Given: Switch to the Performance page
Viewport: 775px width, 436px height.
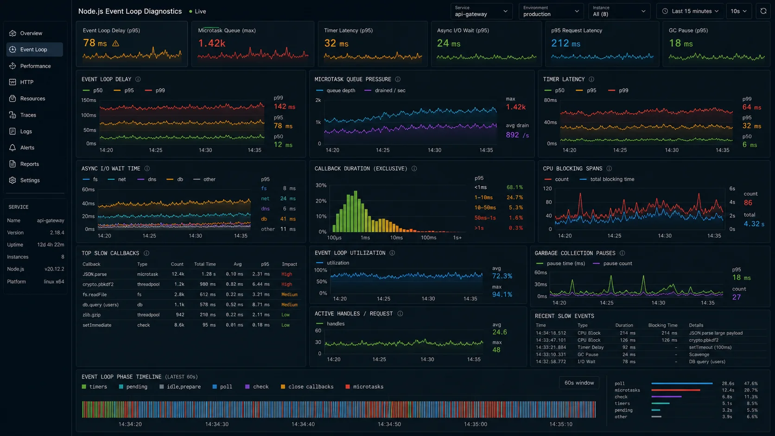Looking at the screenshot, I should [x=35, y=66].
